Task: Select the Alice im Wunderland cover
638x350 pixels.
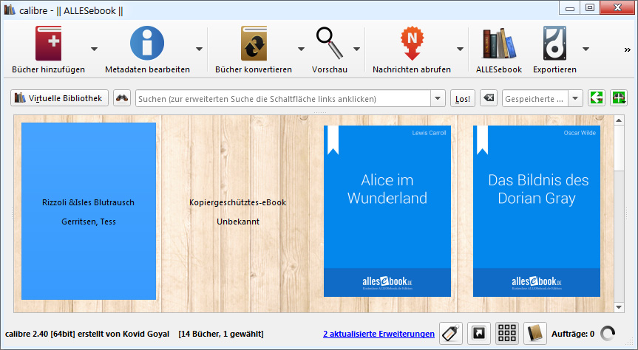Action: pos(387,211)
